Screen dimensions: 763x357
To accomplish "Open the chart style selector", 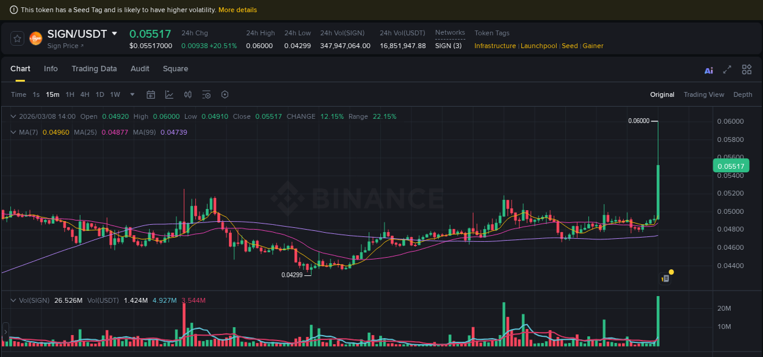I will [x=168, y=94].
